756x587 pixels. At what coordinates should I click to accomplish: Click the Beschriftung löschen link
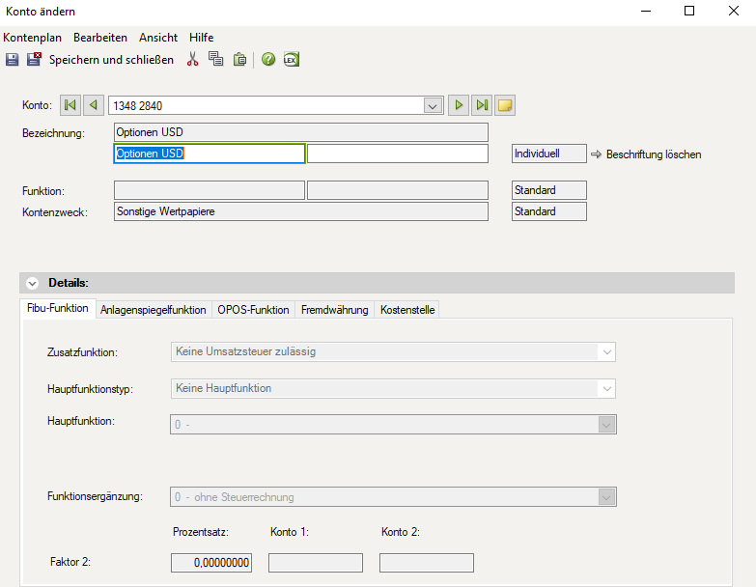(x=654, y=154)
